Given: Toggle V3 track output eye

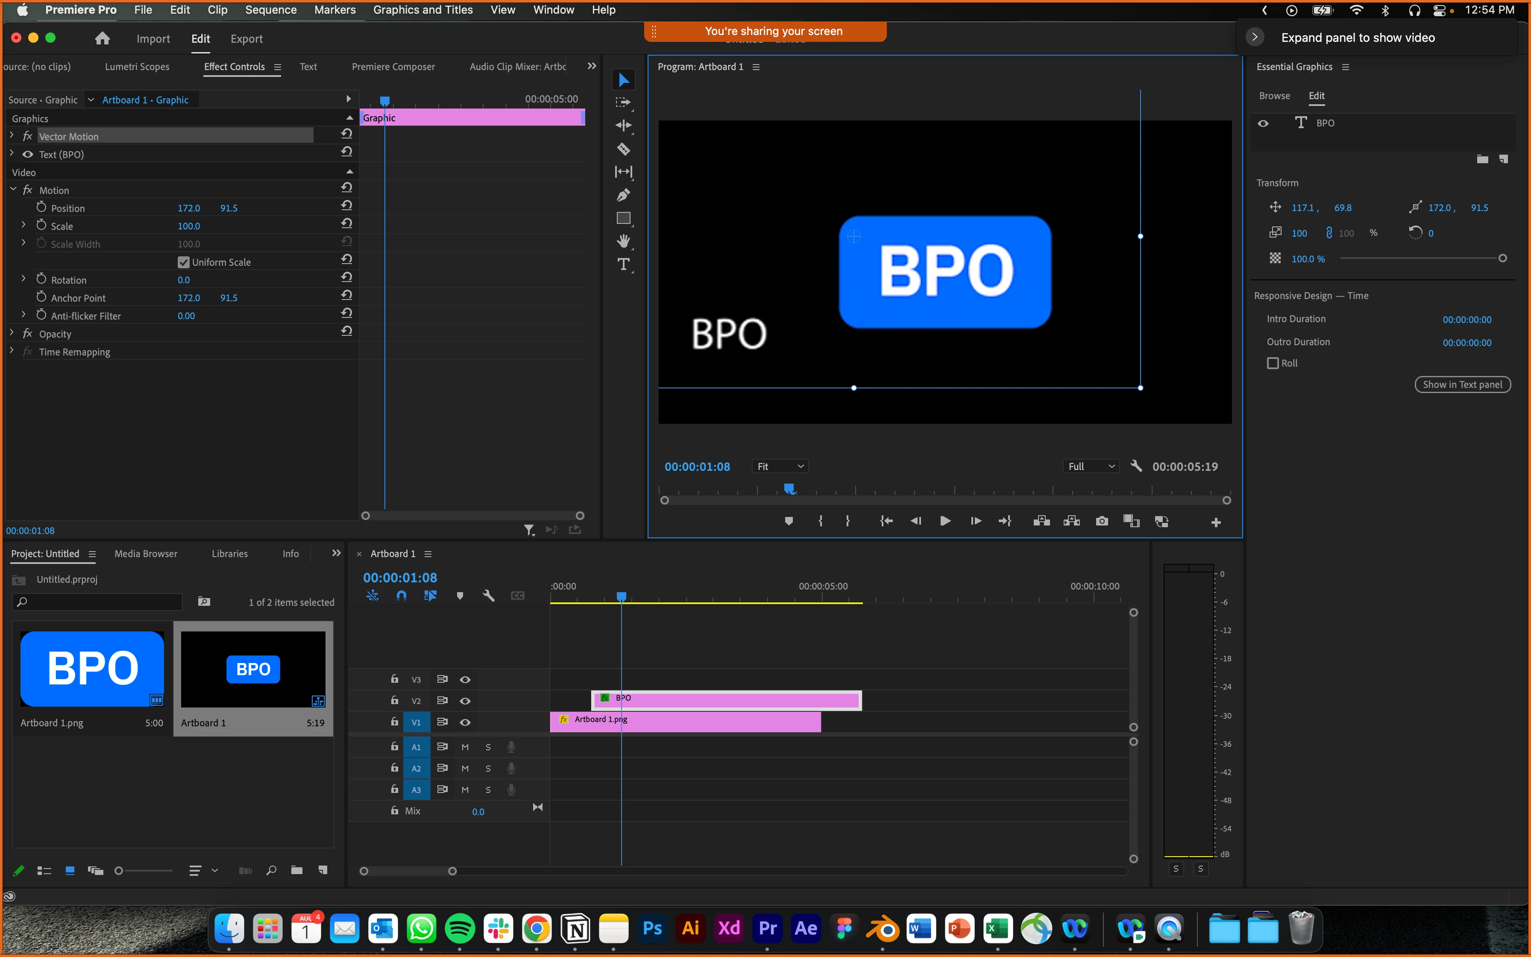Looking at the screenshot, I should point(465,679).
